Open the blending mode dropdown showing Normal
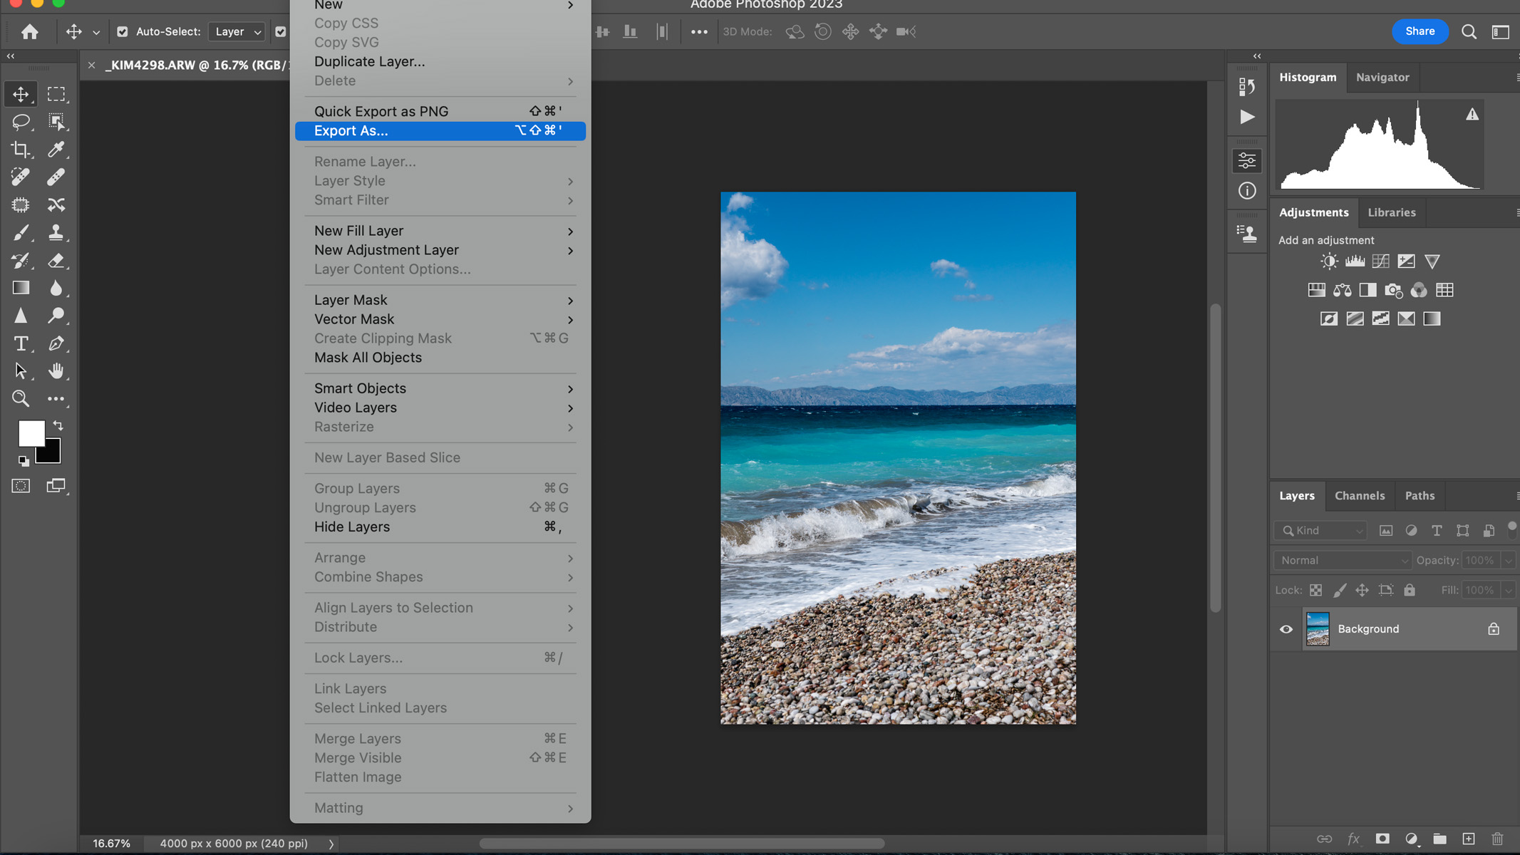Image resolution: width=1520 pixels, height=855 pixels. [x=1340, y=560]
